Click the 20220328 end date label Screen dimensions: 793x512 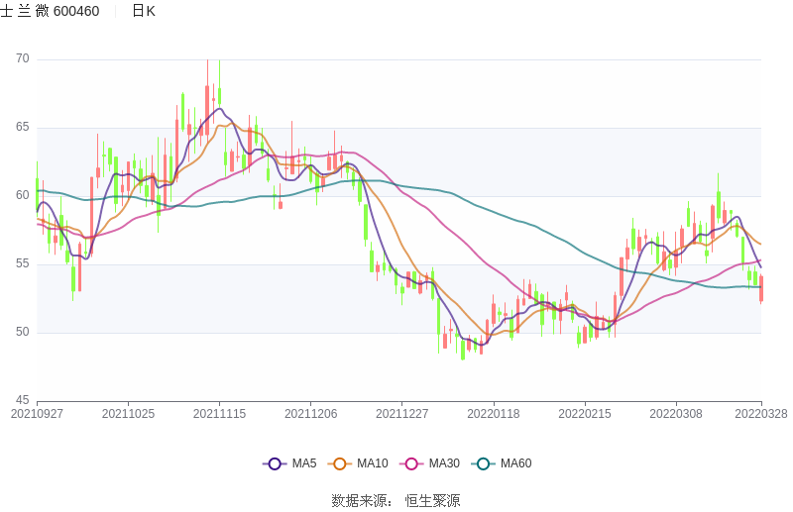tap(761, 414)
